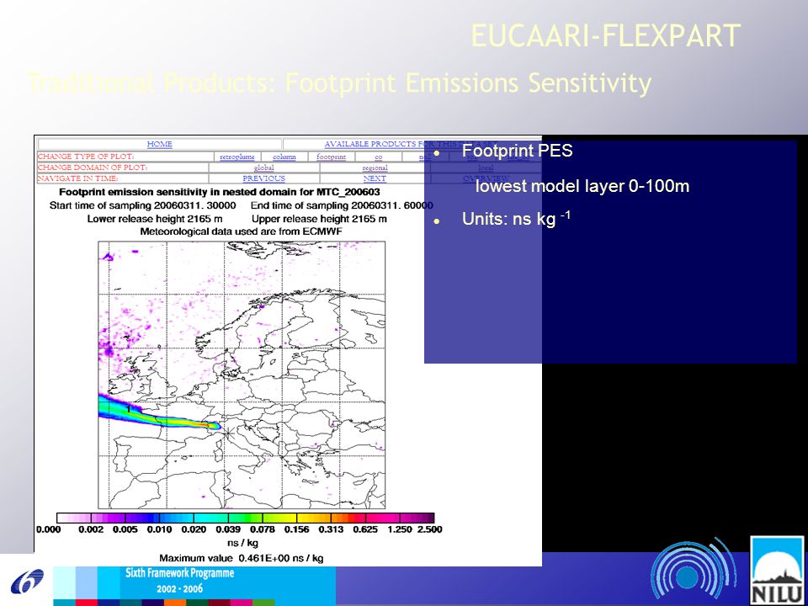Click the Sixth Framework Programme 6 logo
This screenshot has height=606, width=808.
(x=27, y=582)
